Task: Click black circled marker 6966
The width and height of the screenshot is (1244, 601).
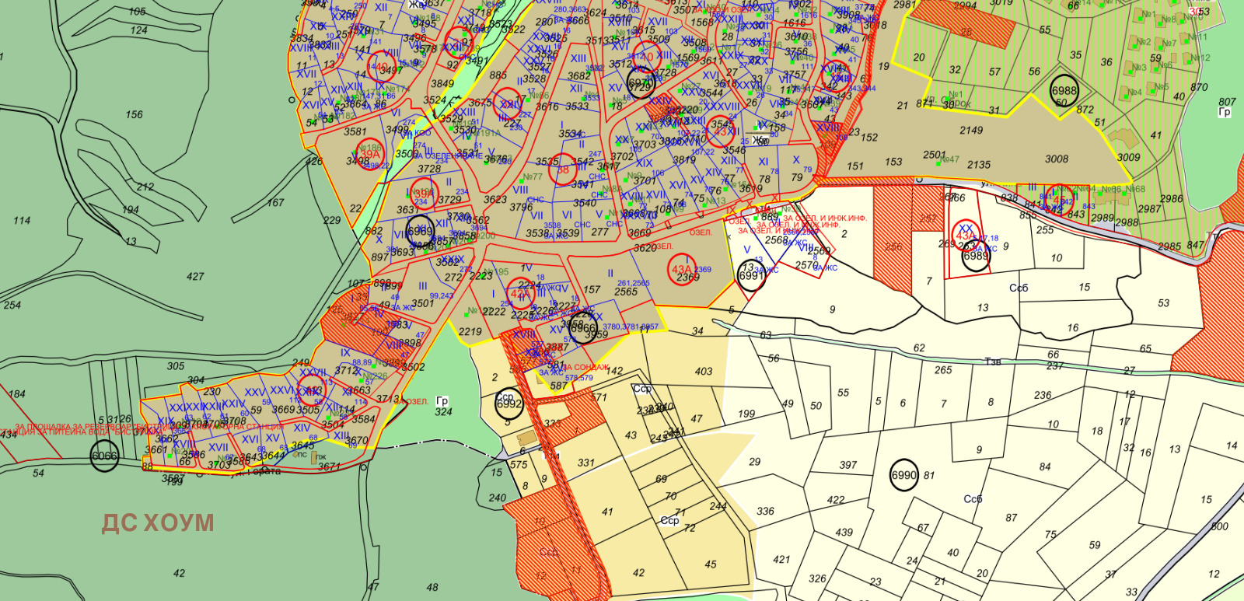Action: 582,328
